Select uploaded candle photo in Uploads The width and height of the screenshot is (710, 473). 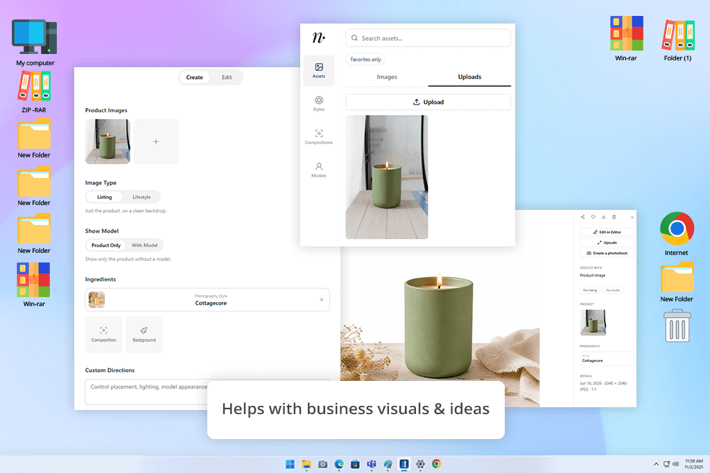click(387, 177)
